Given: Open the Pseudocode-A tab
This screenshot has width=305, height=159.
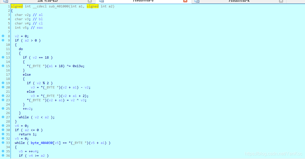Looking at the screenshot, I should [x=239, y=1].
